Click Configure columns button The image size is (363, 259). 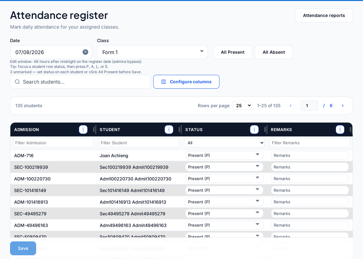pyautogui.click(x=186, y=82)
